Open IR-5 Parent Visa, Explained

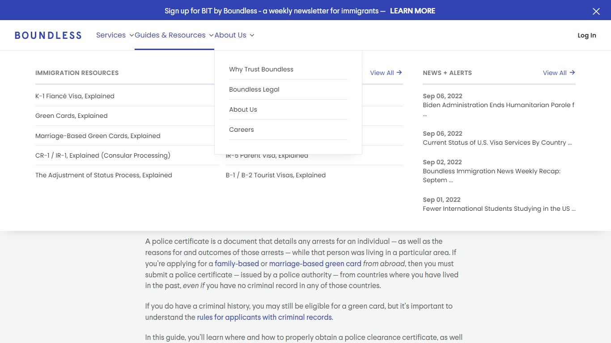(267, 156)
